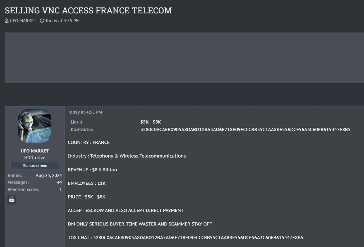Click the user icon beside thread author
Image resolution: width=364 pixels, height=247 pixels.
pyautogui.click(x=7, y=21)
